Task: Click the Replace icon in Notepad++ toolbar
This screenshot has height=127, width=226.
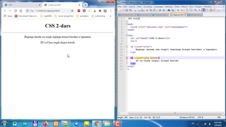Action: [173, 10]
